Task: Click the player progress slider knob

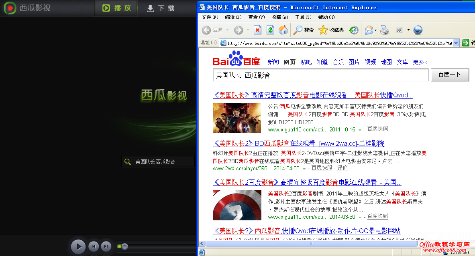Action: (124, 247)
